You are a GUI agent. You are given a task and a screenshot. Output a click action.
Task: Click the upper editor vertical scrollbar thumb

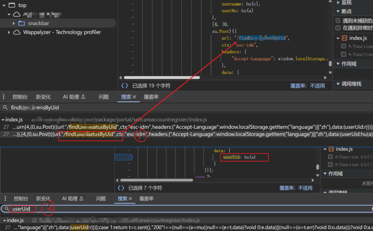tap(330, 64)
